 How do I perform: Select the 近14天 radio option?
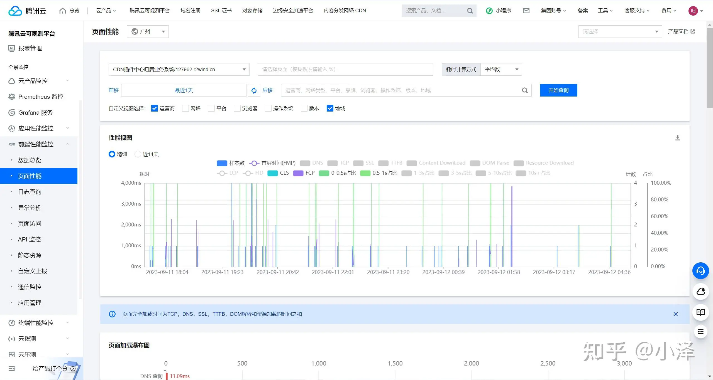tap(138, 154)
